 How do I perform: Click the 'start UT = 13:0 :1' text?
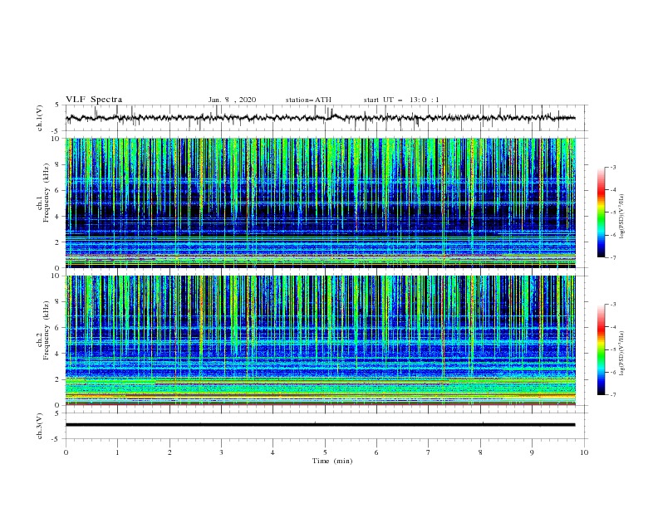tap(401, 100)
